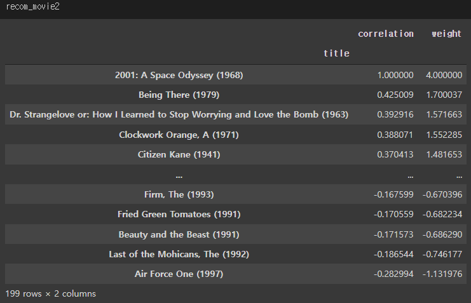Click weight value -0.682234
This screenshot has height=303, width=471.
tap(442, 215)
